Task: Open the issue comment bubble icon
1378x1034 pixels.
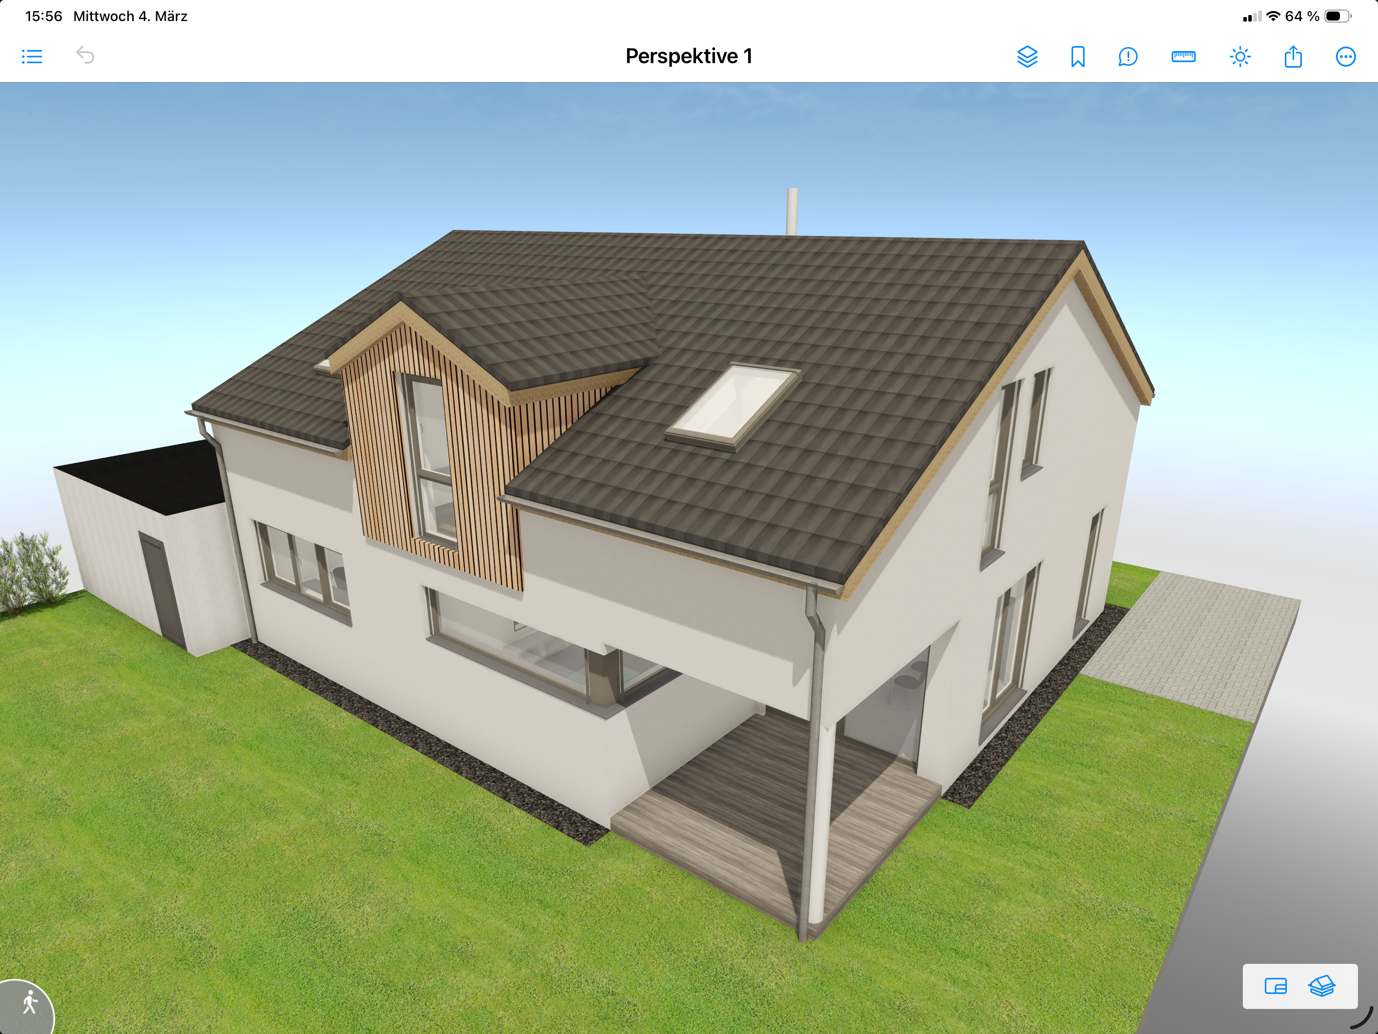Action: pos(1128,57)
